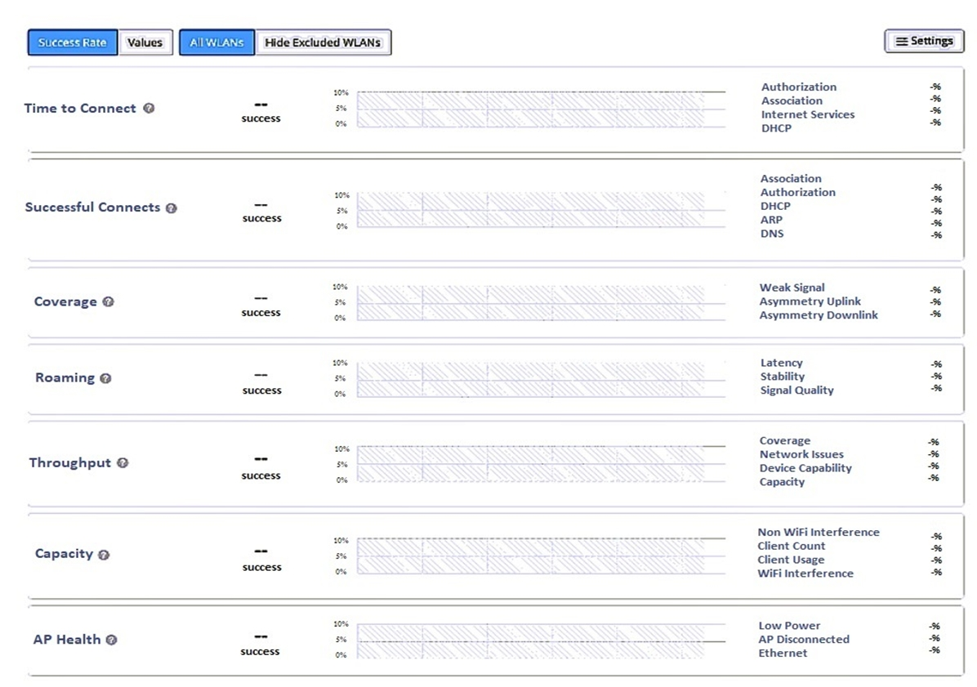This screenshot has width=977, height=687.
Task: Select AP Disconnected classifier
Action: pos(804,639)
